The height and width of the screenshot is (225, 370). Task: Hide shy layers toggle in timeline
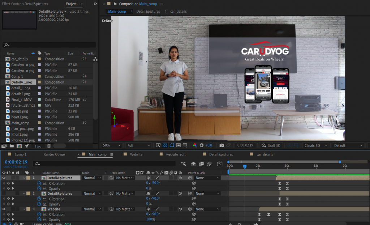pyautogui.click(x=193, y=164)
